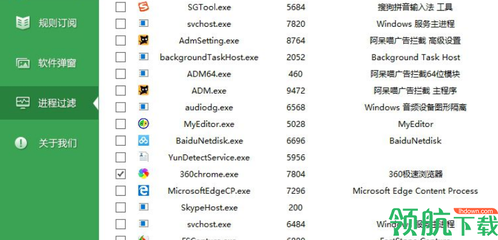The height and width of the screenshot is (240, 498).
Task: Click the icon for SkypeHost.exe
Action: [x=143, y=207]
